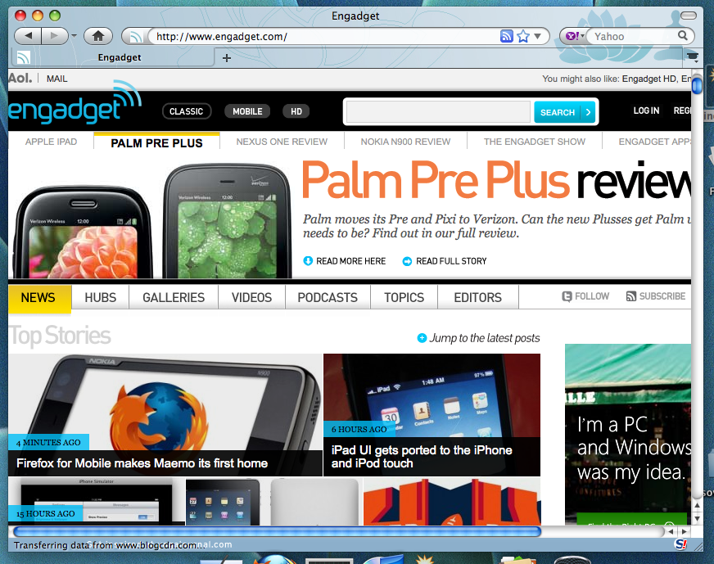Click the blue SEARCH button

[565, 112]
